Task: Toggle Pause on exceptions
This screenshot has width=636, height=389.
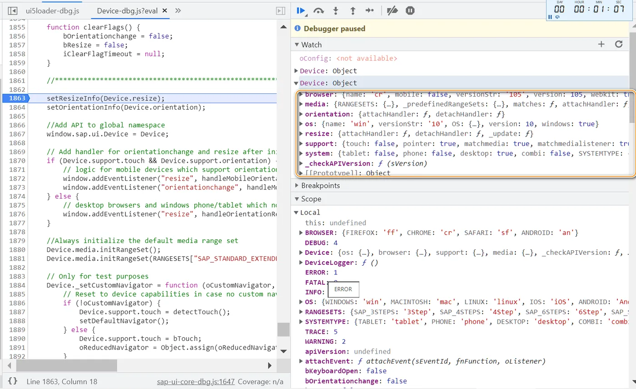Action: click(x=410, y=10)
